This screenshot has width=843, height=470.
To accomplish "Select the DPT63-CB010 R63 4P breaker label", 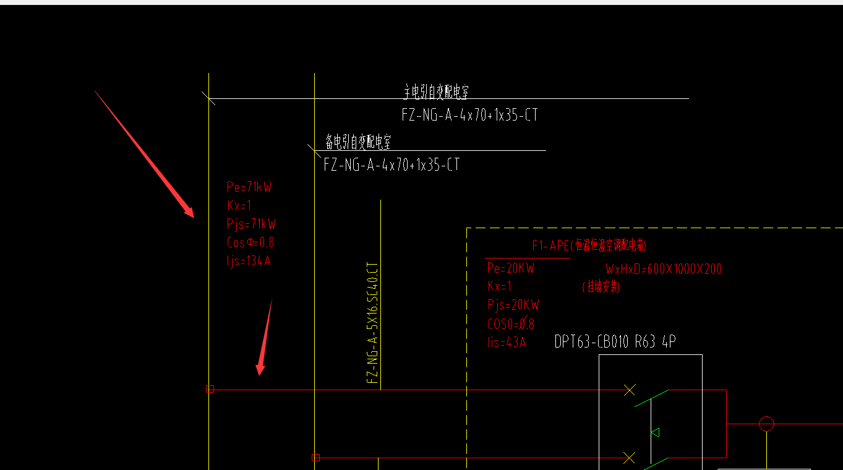I will click(615, 342).
